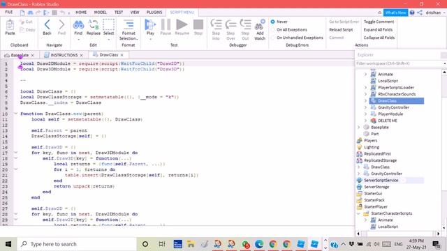Switch to the HOME ribbon tab
The width and height of the screenshot is (447, 251).
pos(81,13)
